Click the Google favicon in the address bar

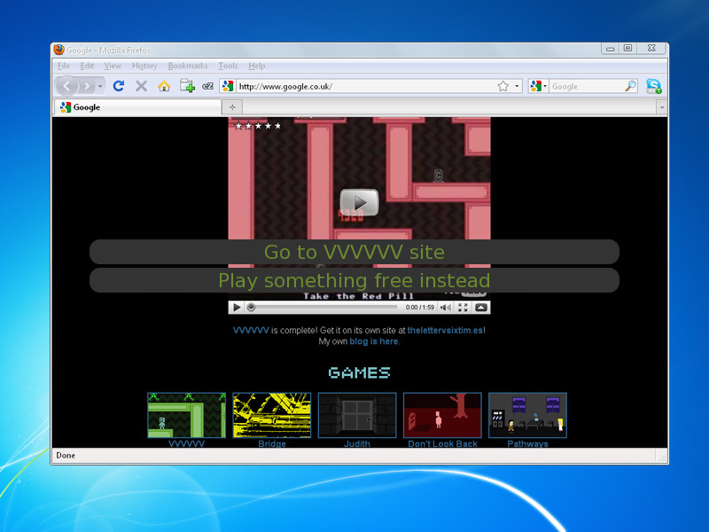tap(228, 85)
